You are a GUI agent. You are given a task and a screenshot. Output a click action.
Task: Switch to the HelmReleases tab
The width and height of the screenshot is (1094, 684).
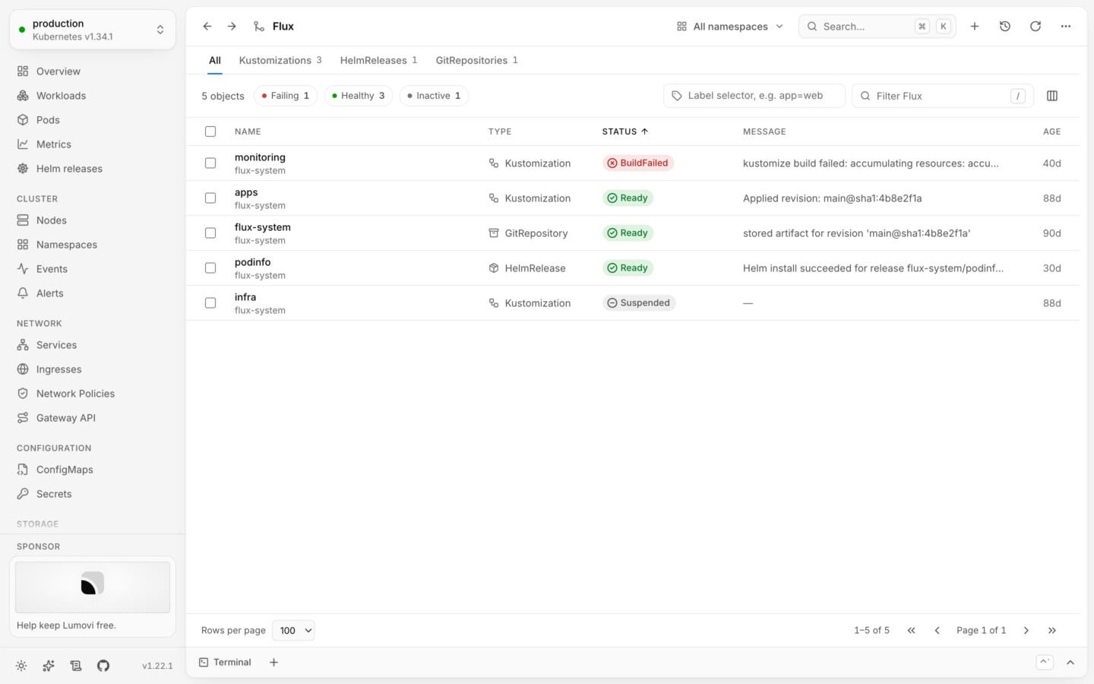coord(378,60)
